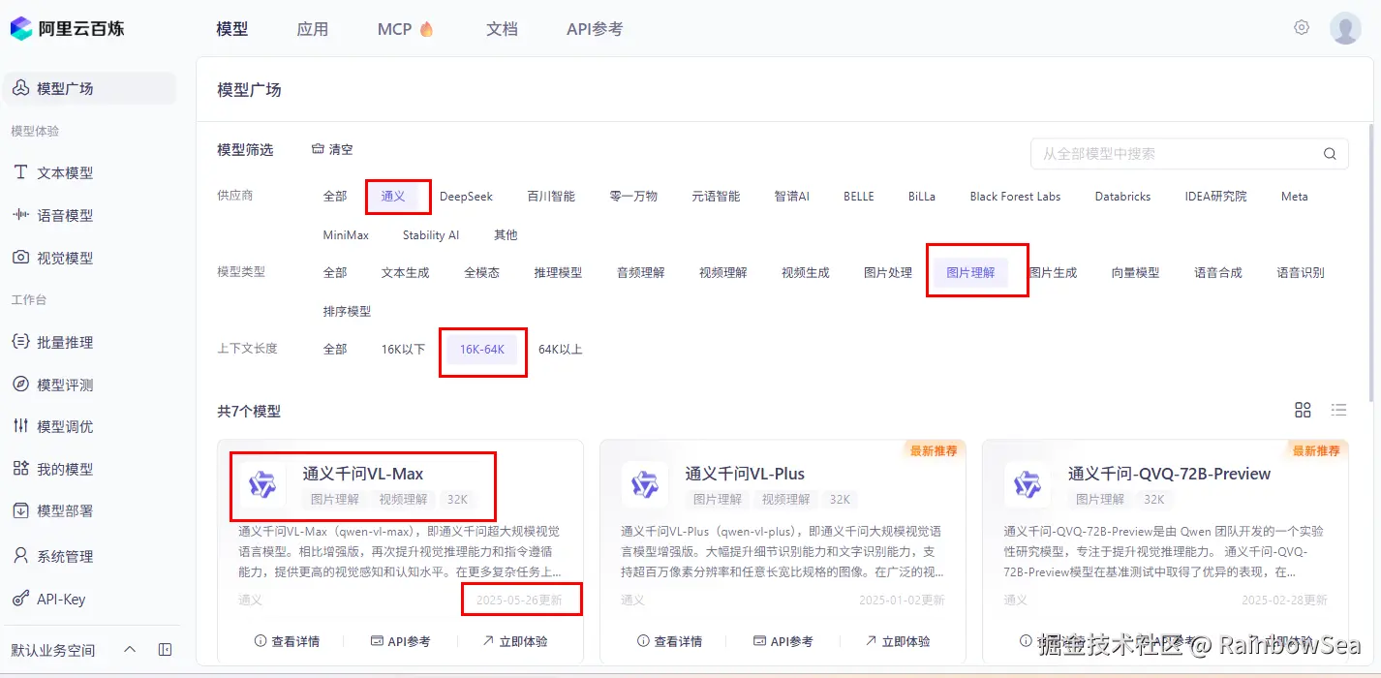Click 查看详情 for 通义千问VL-Max
The width and height of the screenshot is (1381, 678).
pyautogui.click(x=287, y=641)
